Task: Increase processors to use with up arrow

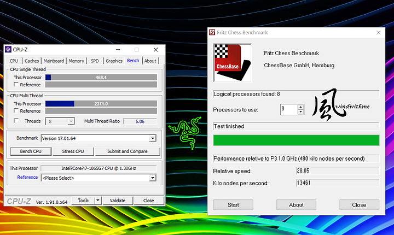Action: pos(301,107)
